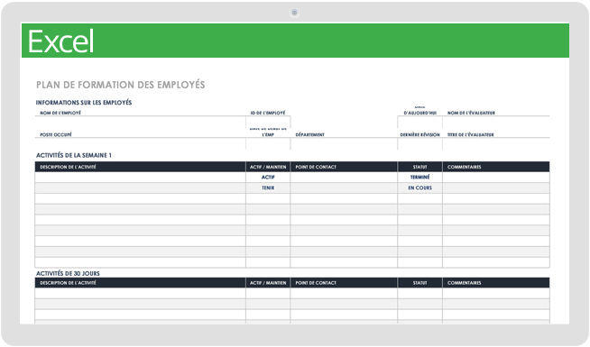Select first commentaires cell in 30 Jours table
This screenshot has height=347, width=590.
coord(496,294)
